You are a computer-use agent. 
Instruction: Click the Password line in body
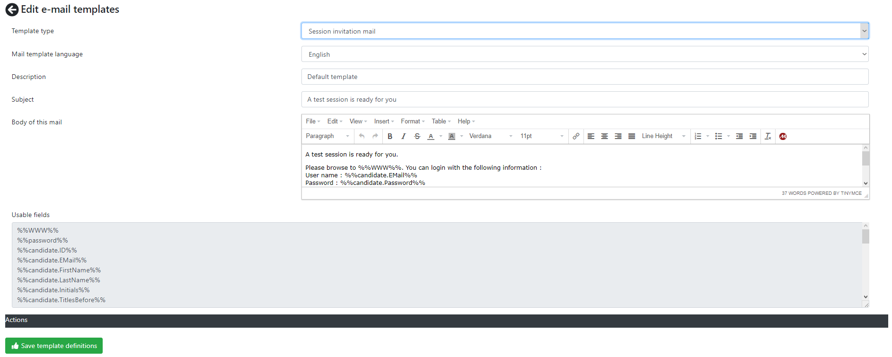tap(365, 183)
